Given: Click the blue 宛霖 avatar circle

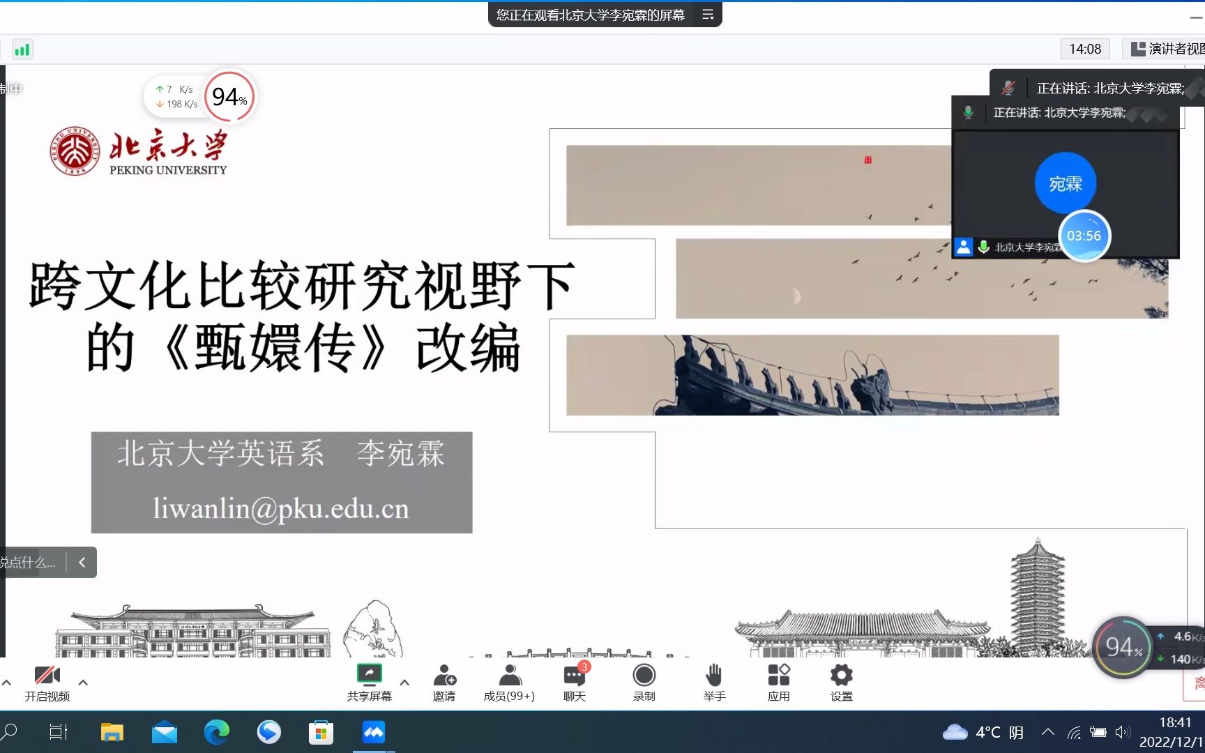Looking at the screenshot, I should tap(1066, 183).
